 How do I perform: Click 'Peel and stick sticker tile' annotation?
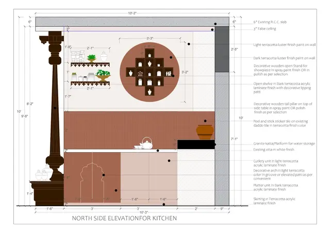[280, 123]
